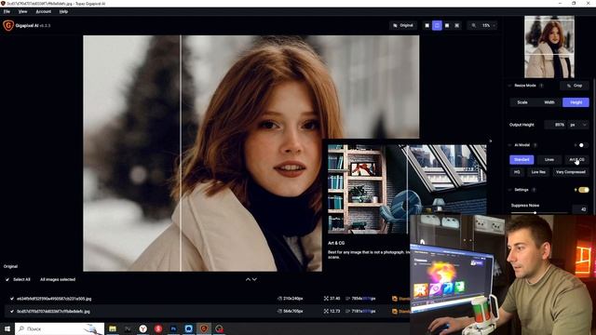Screen dimensions: 596x335
Task: Click the scale icon beside 37.40
Action: click(326, 299)
